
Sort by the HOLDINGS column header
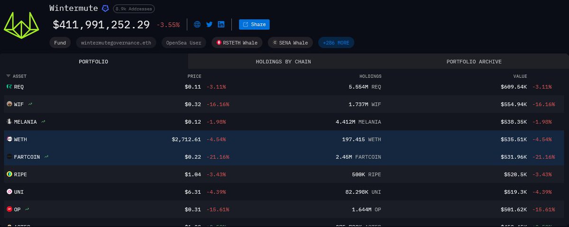(370, 76)
